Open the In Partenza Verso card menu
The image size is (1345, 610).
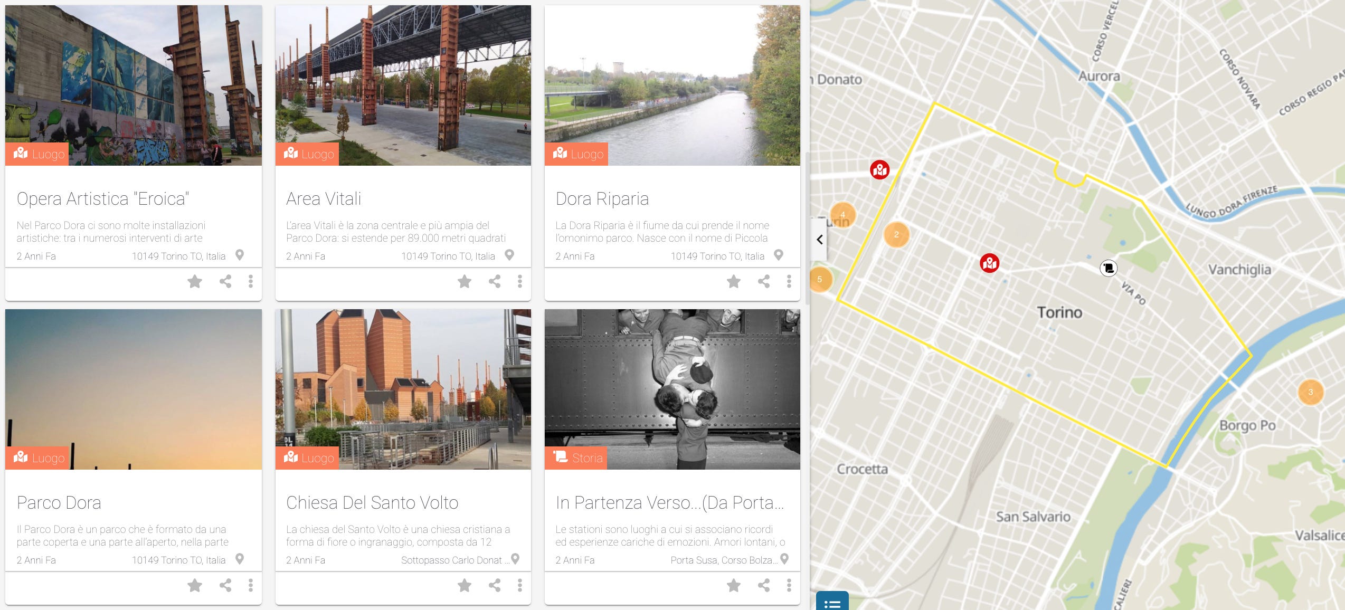pos(789,585)
